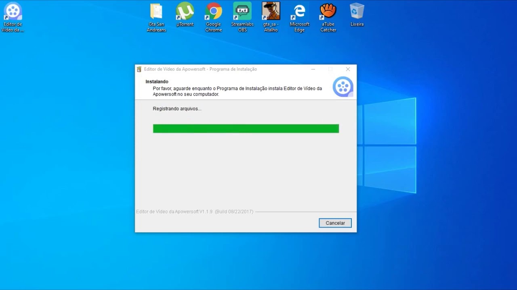The height and width of the screenshot is (290, 517).
Task: Open Streamlabs OBS shortcut
Action: [x=242, y=17]
